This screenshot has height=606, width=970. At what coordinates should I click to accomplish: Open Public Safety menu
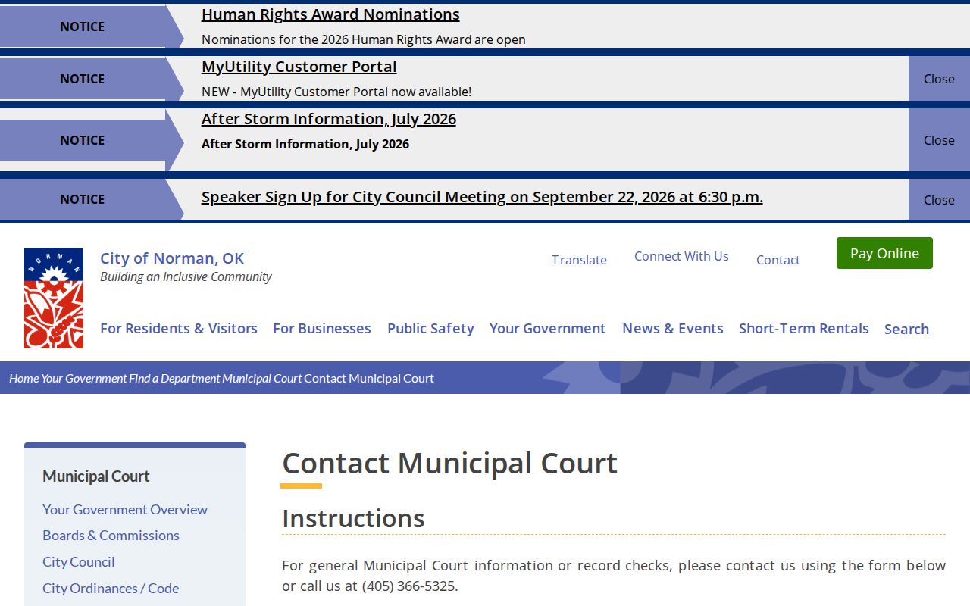430,328
